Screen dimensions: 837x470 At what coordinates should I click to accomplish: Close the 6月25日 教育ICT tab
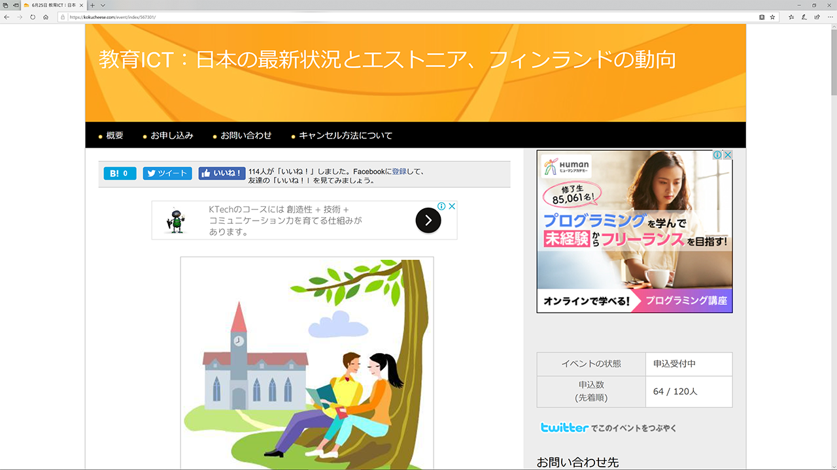[82, 5]
